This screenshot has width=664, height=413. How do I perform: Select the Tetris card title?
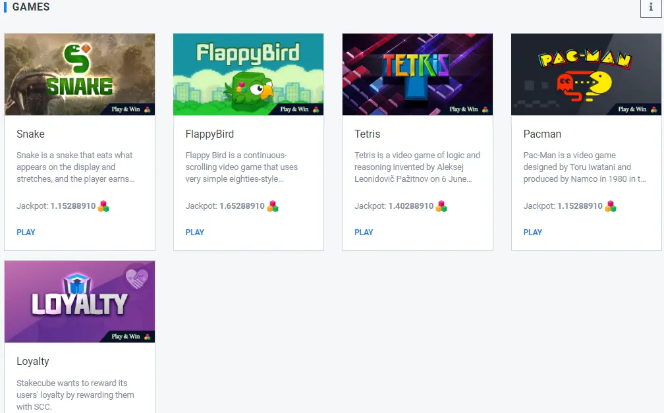point(367,134)
